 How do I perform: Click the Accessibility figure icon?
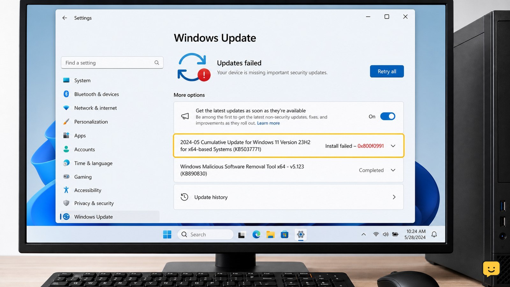(x=66, y=190)
